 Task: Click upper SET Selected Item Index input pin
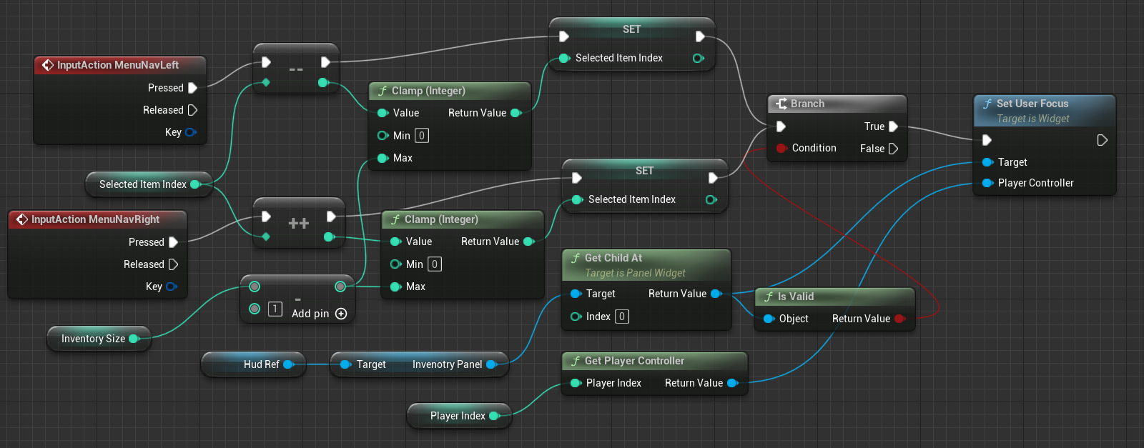pos(564,58)
